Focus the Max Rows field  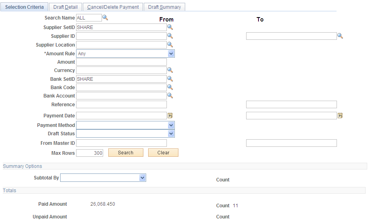coord(90,153)
